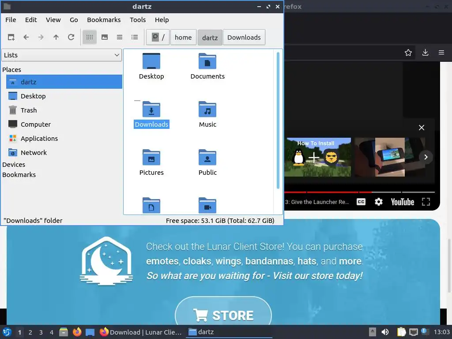452x339 pixels.
Task: Click the Downloads path button
Action: [244, 37]
